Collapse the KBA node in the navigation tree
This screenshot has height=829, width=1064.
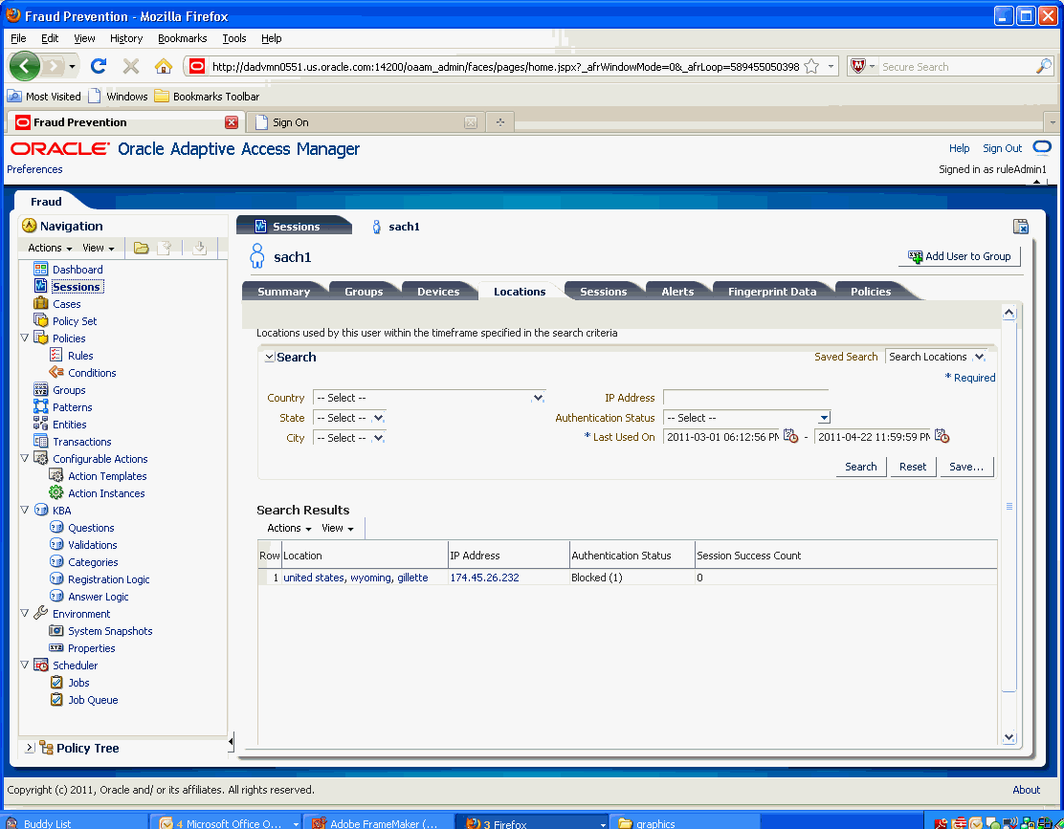tap(23, 510)
